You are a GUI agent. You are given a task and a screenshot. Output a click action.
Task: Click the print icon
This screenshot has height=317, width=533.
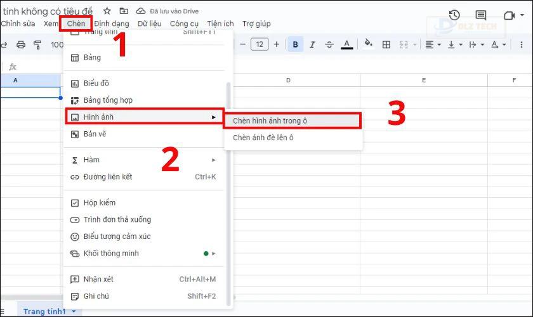(x=21, y=44)
